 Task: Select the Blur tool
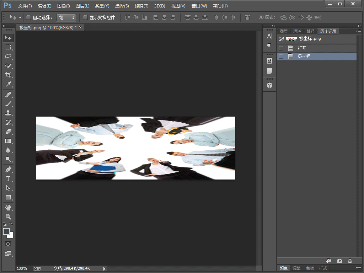click(8, 150)
